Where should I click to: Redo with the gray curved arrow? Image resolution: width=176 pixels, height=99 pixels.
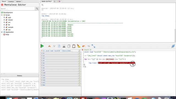click(89, 46)
